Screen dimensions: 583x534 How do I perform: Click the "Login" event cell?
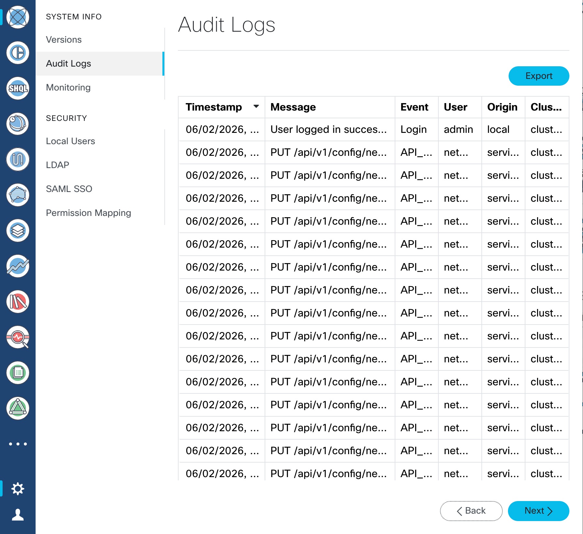pyautogui.click(x=416, y=129)
